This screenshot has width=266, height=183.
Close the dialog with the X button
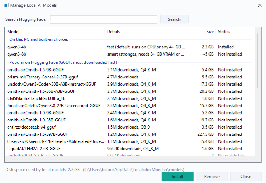[x=260, y=5]
